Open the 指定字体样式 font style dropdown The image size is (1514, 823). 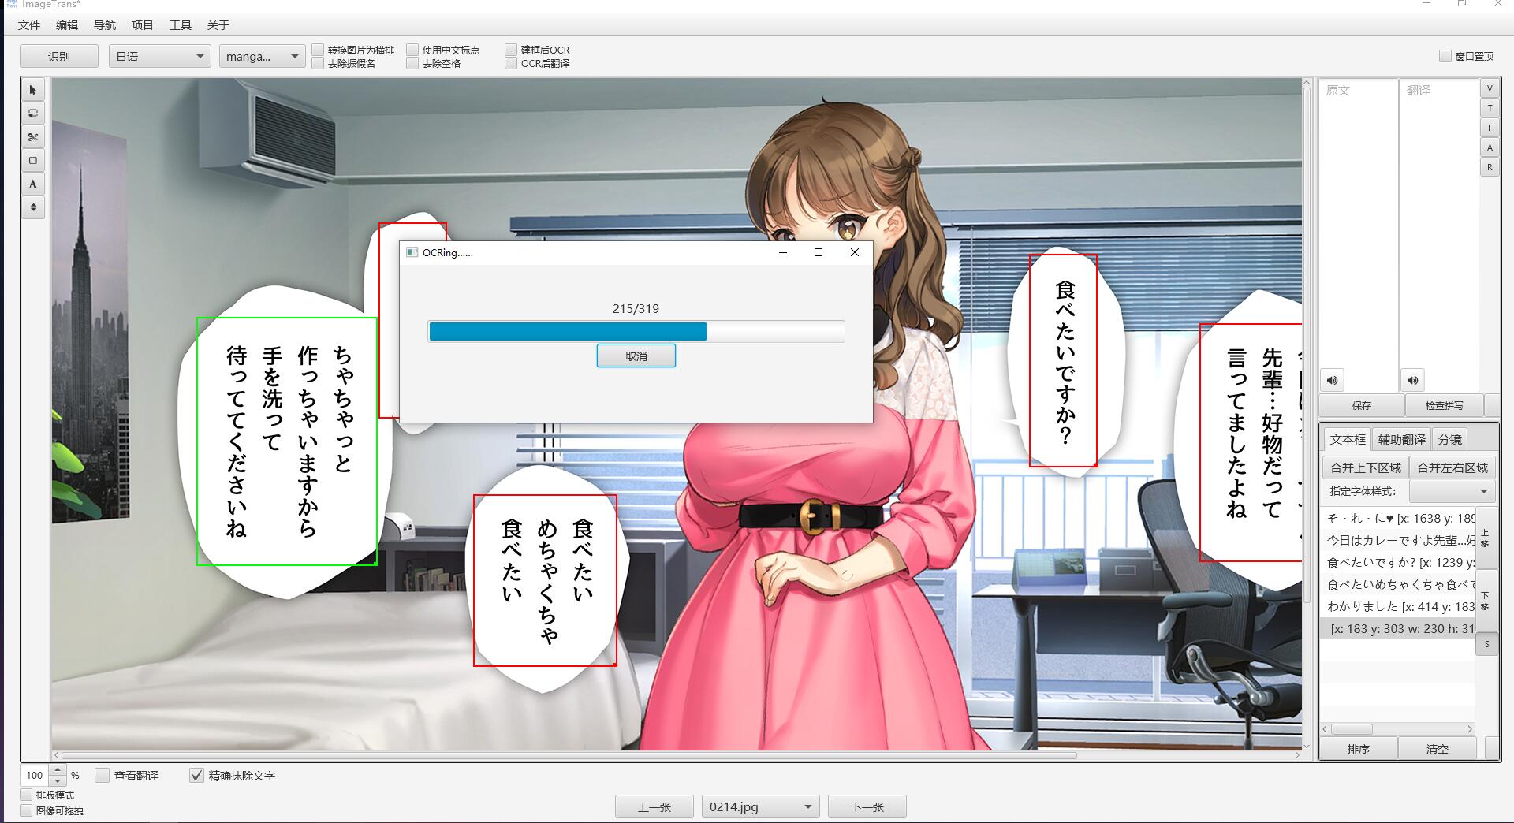click(x=1452, y=491)
